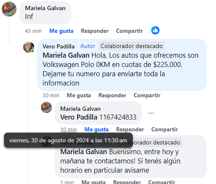Screen dimensions: 216x184
Task: Toggle Me gusta on the phone number comment
Action: (96, 129)
